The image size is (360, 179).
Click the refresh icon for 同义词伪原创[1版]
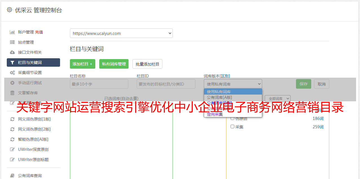(12, 119)
